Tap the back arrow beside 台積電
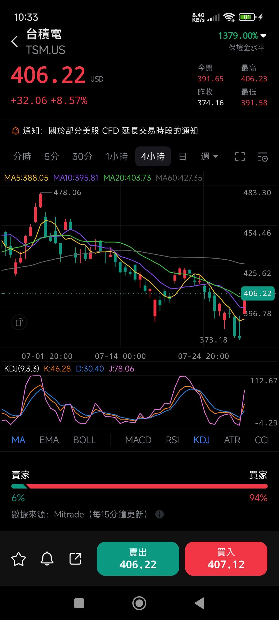The image size is (279, 620). point(15,41)
